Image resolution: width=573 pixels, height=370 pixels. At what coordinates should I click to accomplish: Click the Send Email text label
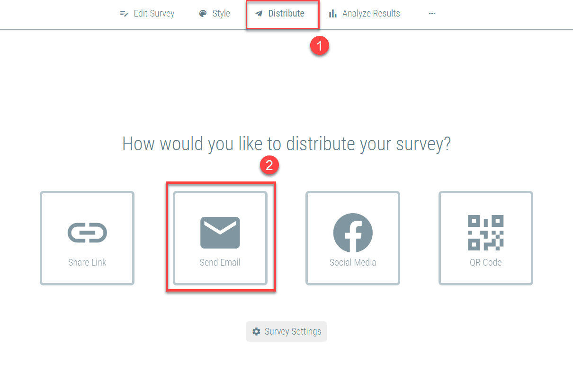pos(220,263)
